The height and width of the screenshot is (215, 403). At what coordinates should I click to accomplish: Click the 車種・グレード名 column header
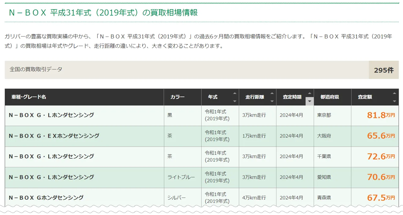[29, 97]
